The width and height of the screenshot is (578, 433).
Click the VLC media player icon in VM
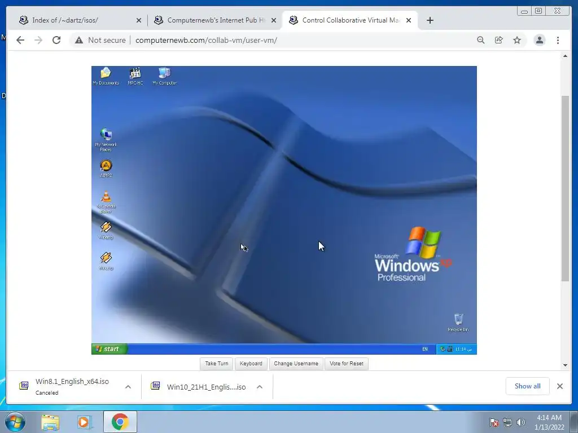(106, 202)
